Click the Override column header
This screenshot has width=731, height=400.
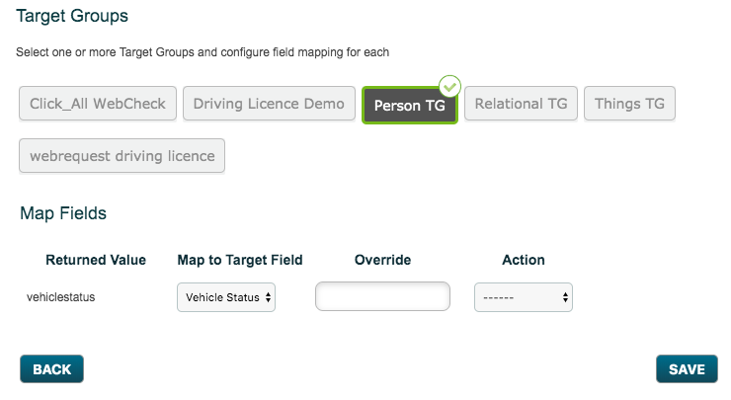point(382,260)
